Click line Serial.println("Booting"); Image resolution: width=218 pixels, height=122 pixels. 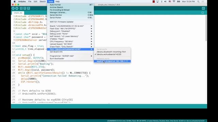tap(36, 64)
